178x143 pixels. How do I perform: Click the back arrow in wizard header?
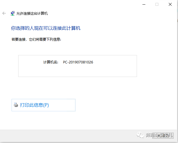click(4, 13)
